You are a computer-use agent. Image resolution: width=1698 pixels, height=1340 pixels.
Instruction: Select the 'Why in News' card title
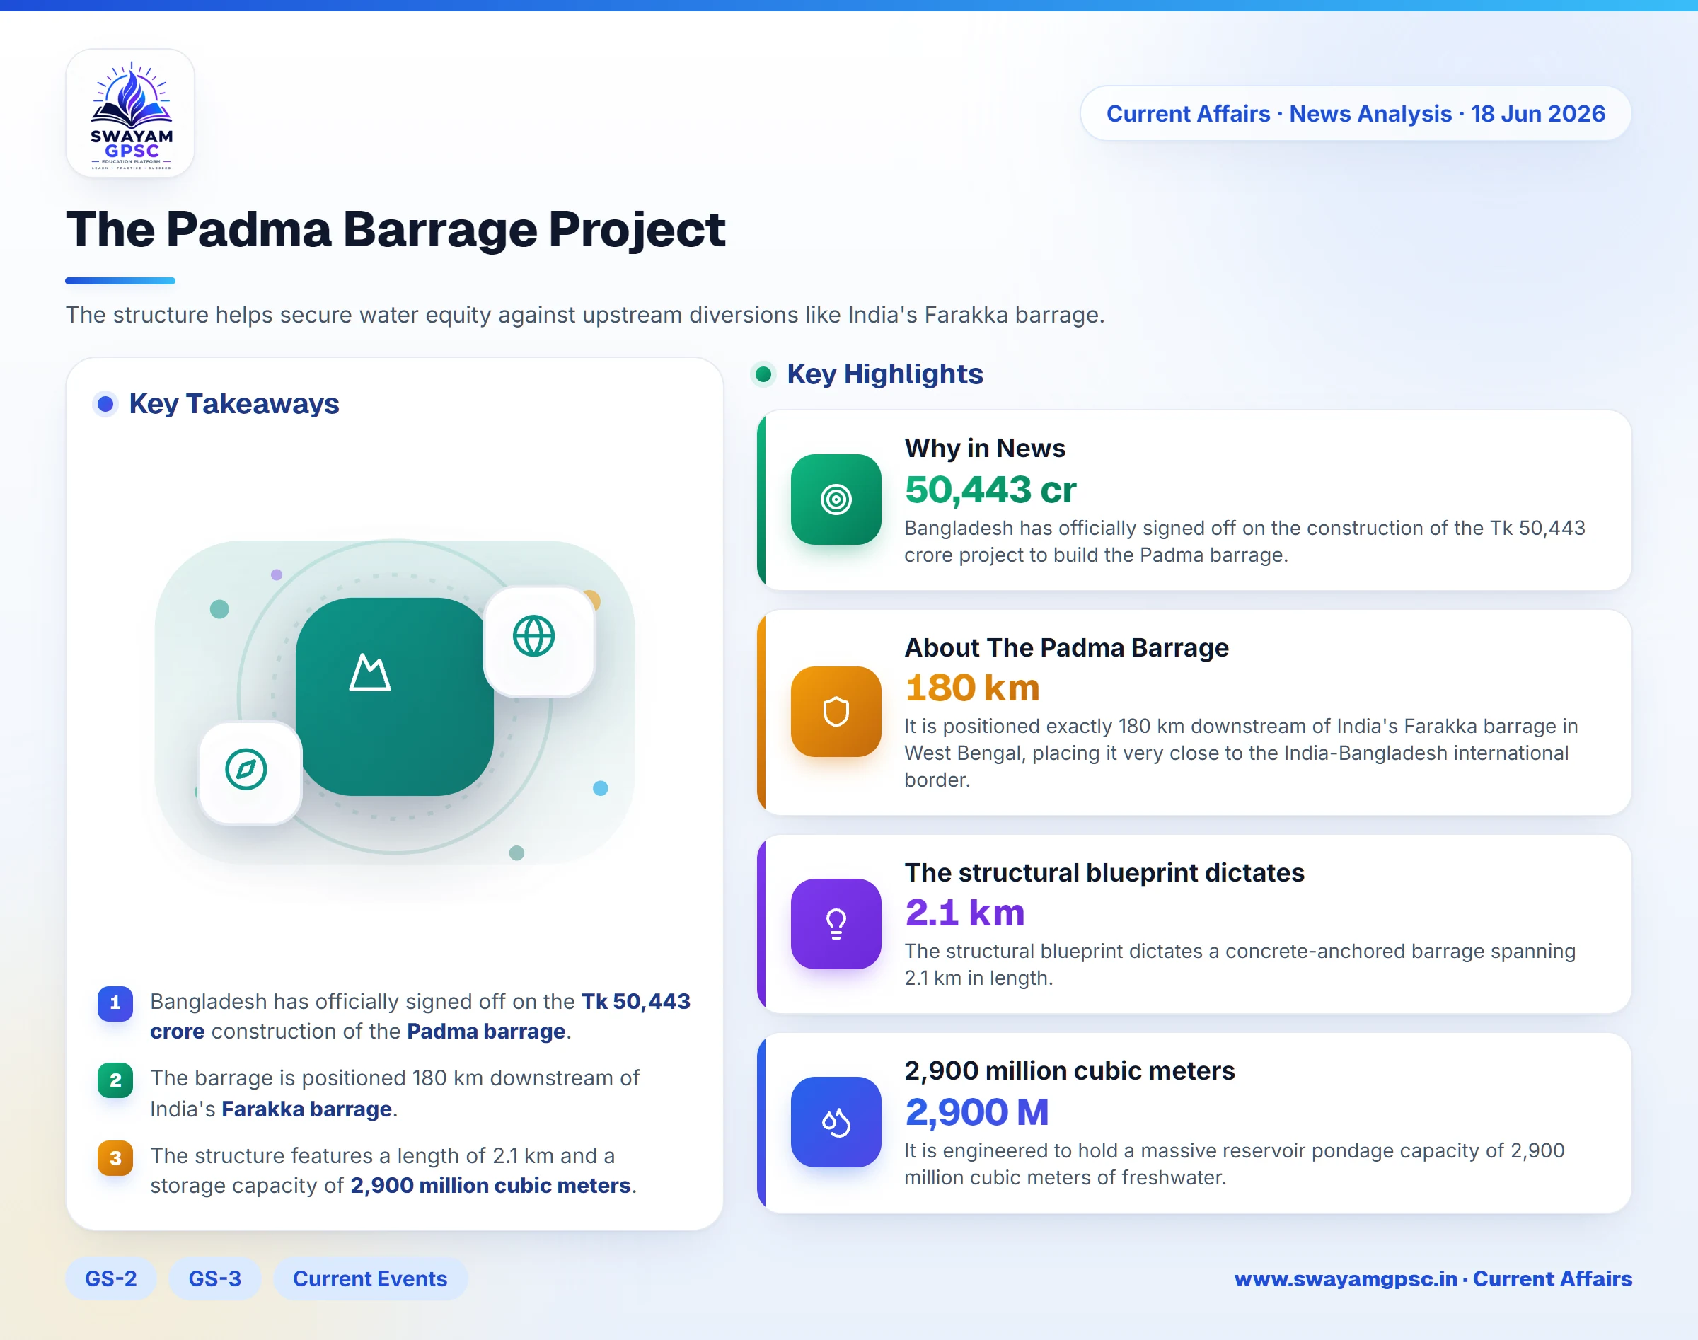[x=985, y=448]
